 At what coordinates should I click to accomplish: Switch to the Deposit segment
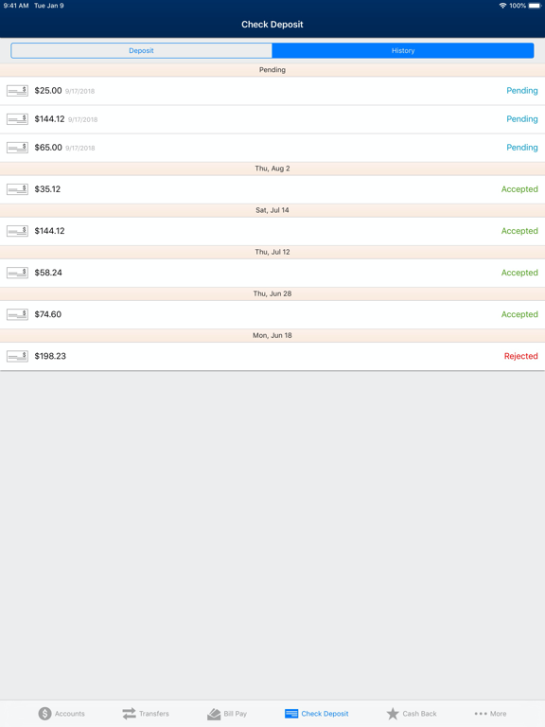141,50
